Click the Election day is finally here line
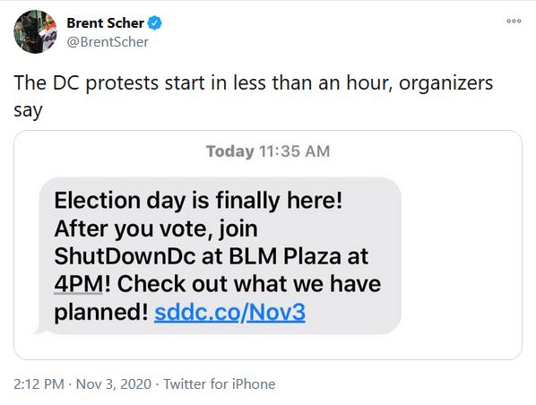536x405 pixels. tap(198, 201)
